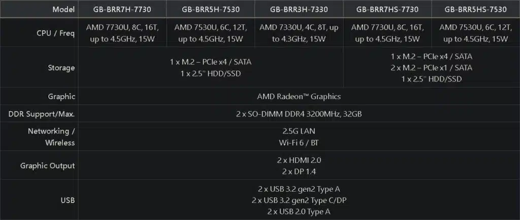This screenshot has height=220, width=520.
Task: Click the 2 x HDMI 2.0 text
Action: 299,160
